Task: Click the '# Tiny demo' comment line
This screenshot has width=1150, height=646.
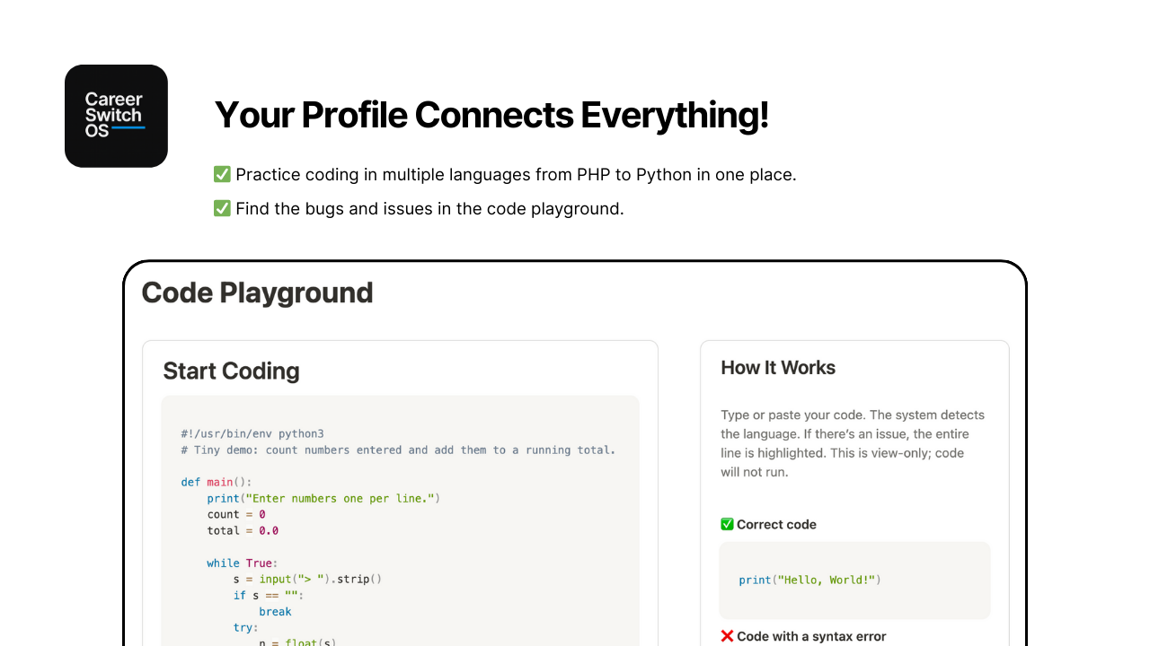Action: tap(398, 450)
